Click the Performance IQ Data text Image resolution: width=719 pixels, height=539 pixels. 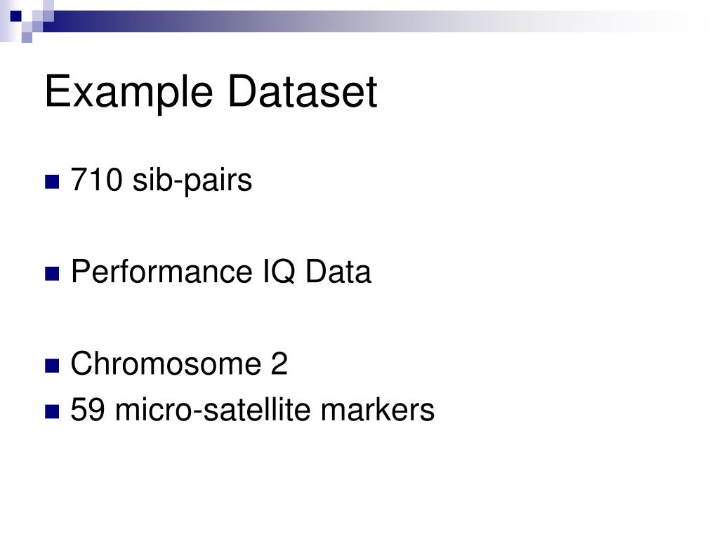[221, 272]
